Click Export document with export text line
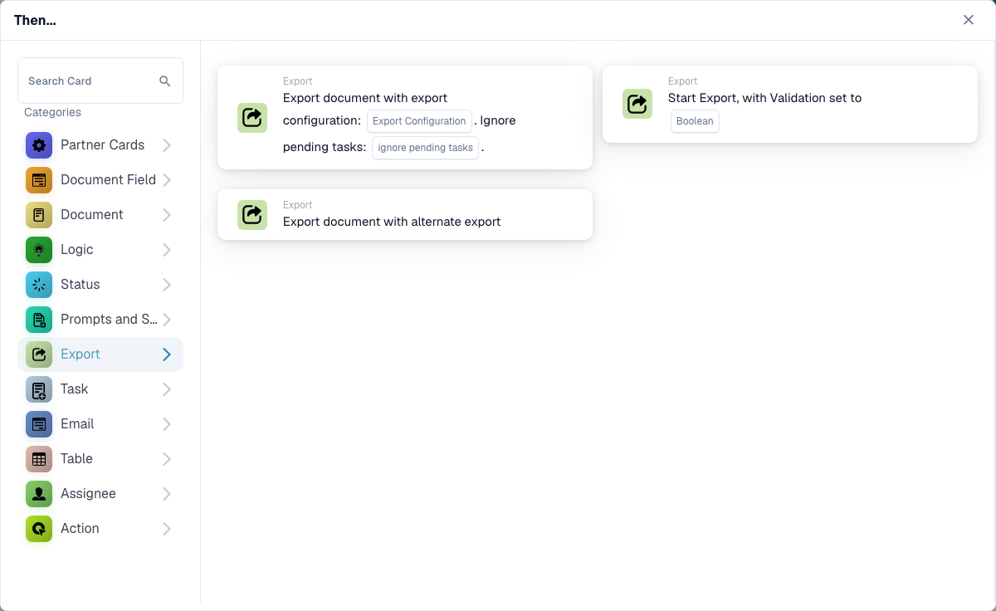The height and width of the screenshot is (611, 996). click(x=365, y=98)
